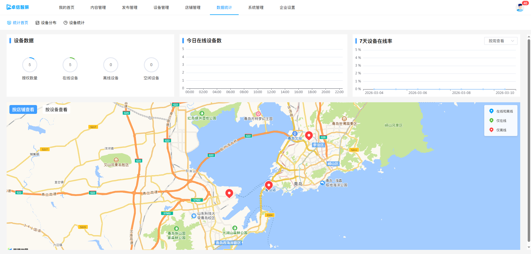Open 企业设置 menu
The width and height of the screenshot is (531, 254).
coord(287,7)
